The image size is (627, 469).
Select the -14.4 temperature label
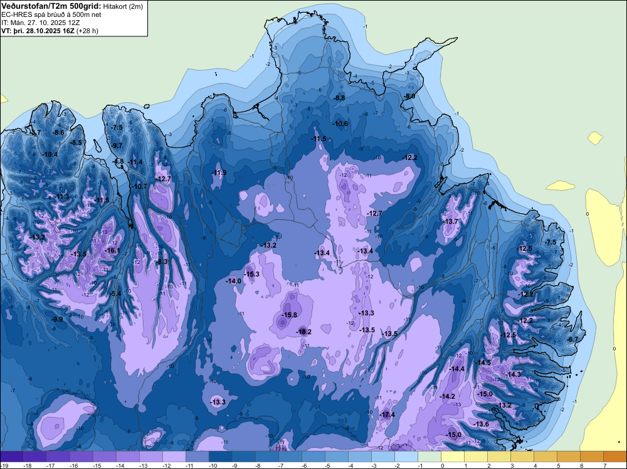click(457, 369)
